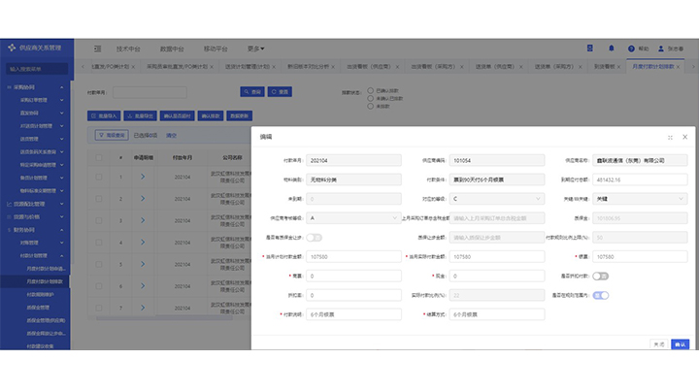
Task: Open the 更多 menu in top navigation
Action: (x=256, y=48)
